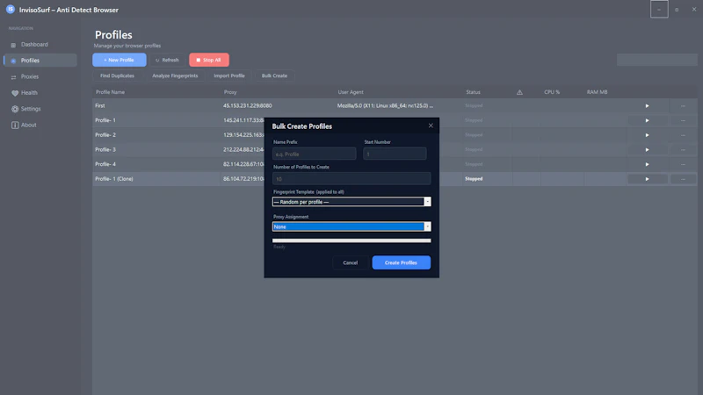Click the About info icon

click(15, 125)
